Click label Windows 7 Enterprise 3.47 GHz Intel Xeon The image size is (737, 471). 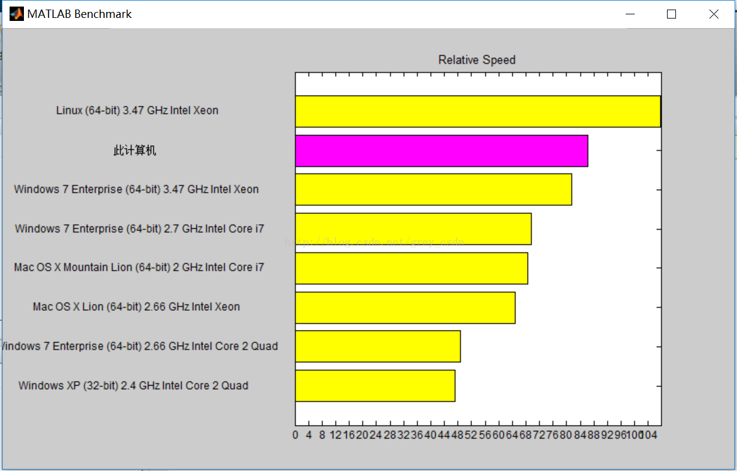pyautogui.click(x=136, y=189)
